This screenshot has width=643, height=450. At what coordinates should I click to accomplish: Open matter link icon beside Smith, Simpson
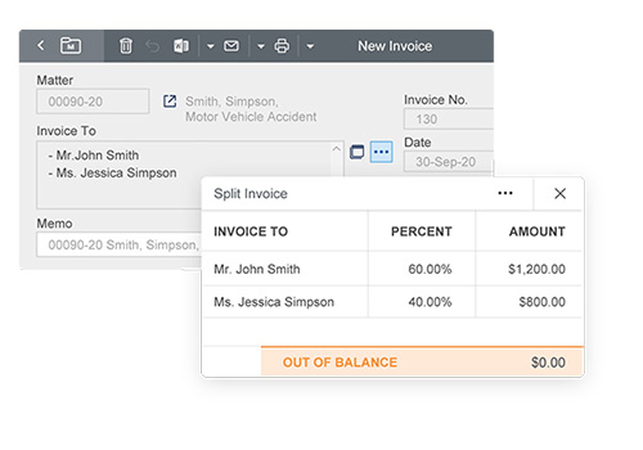coord(170,101)
